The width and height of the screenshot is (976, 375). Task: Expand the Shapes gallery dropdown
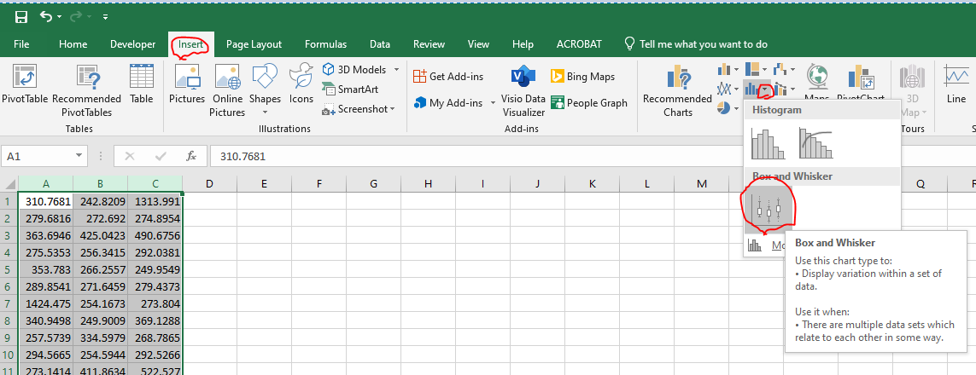pyautogui.click(x=266, y=112)
